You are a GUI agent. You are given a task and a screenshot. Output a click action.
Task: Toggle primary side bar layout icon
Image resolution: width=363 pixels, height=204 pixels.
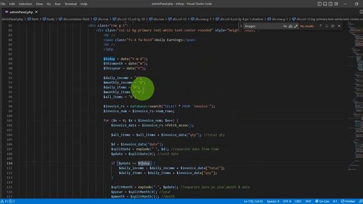pyautogui.click(x=319, y=4)
